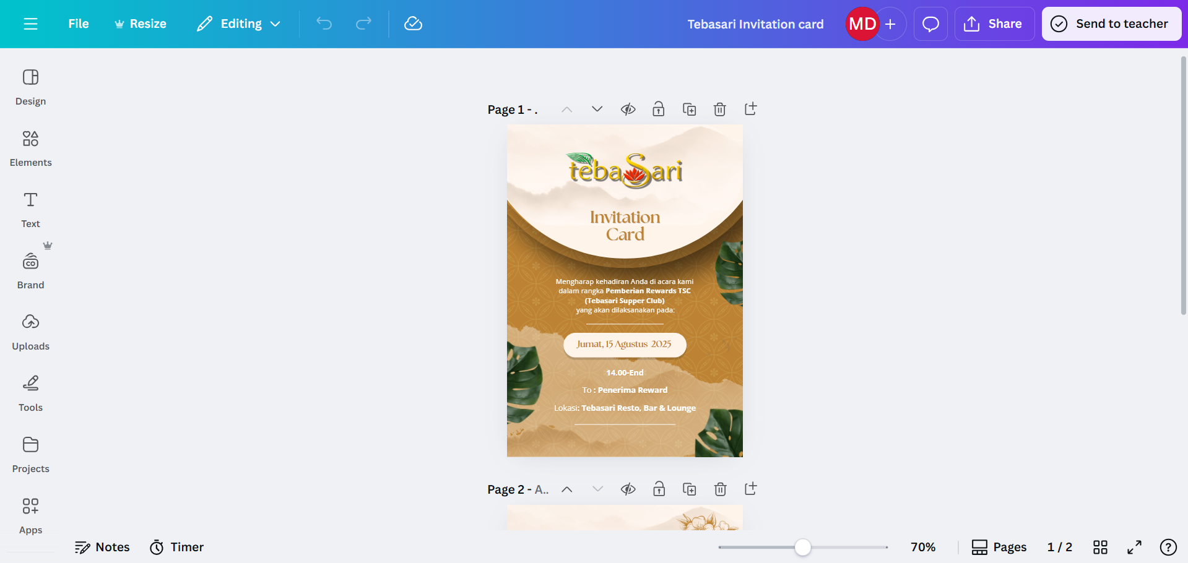Open the Elements panel

pyautogui.click(x=30, y=148)
